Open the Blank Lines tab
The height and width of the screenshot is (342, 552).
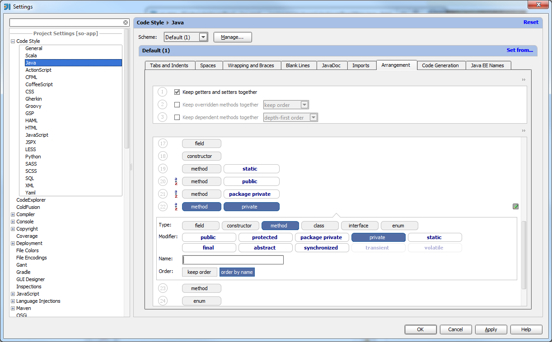(x=298, y=65)
